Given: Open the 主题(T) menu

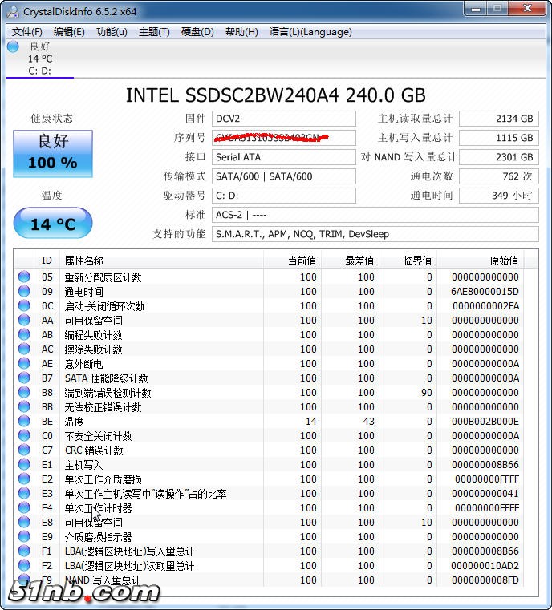Looking at the screenshot, I should pyautogui.click(x=154, y=32).
